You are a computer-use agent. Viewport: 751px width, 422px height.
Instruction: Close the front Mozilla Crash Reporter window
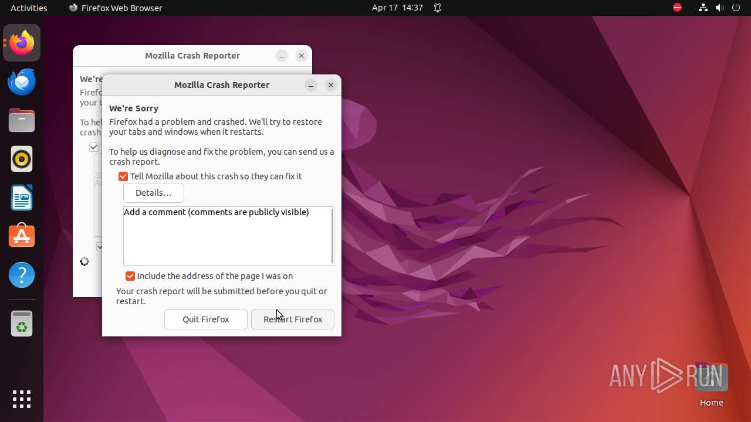pyautogui.click(x=331, y=85)
